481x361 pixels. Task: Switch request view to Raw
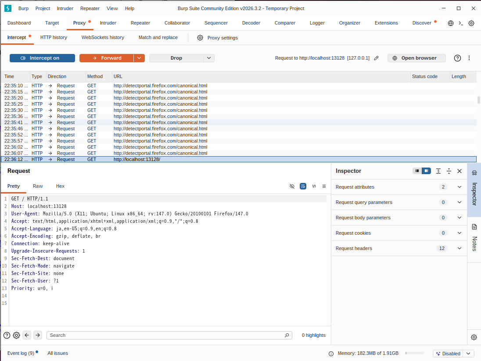tap(38, 186)
